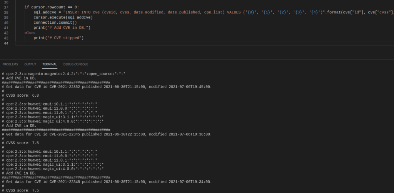Click line number 44 in the gutter

tap(6, 43)
